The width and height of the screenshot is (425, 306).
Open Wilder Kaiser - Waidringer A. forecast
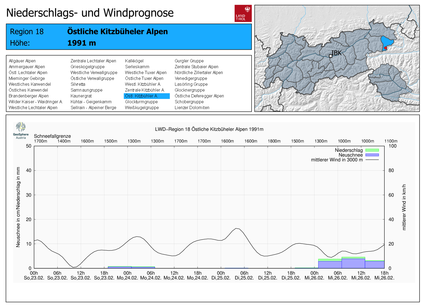pos(36,102)
